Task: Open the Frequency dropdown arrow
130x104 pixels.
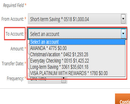Action: click(64, 80)
